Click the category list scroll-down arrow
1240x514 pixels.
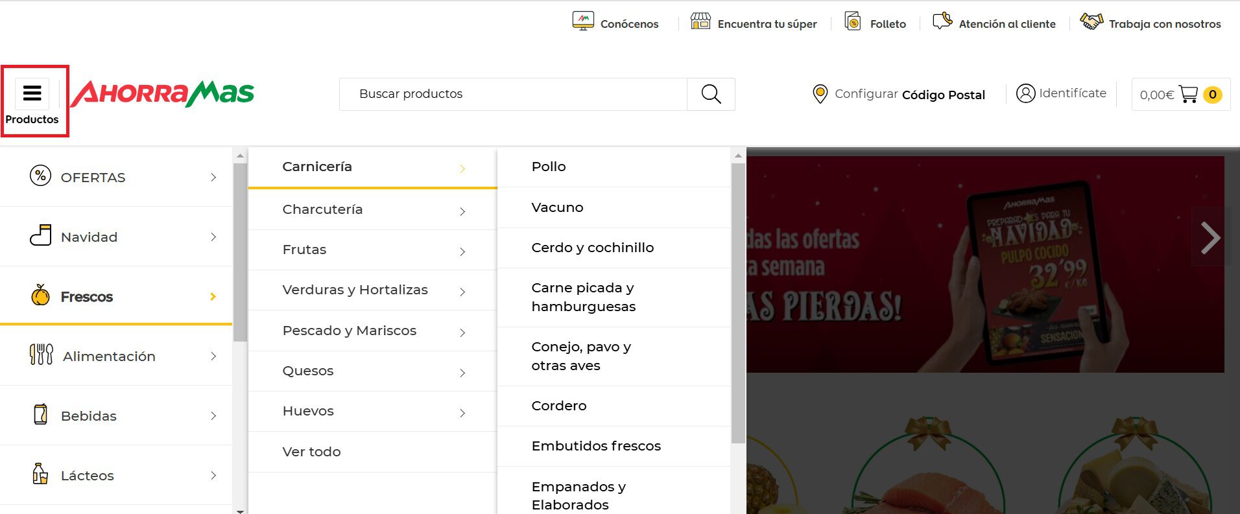[x=240, y=511]
